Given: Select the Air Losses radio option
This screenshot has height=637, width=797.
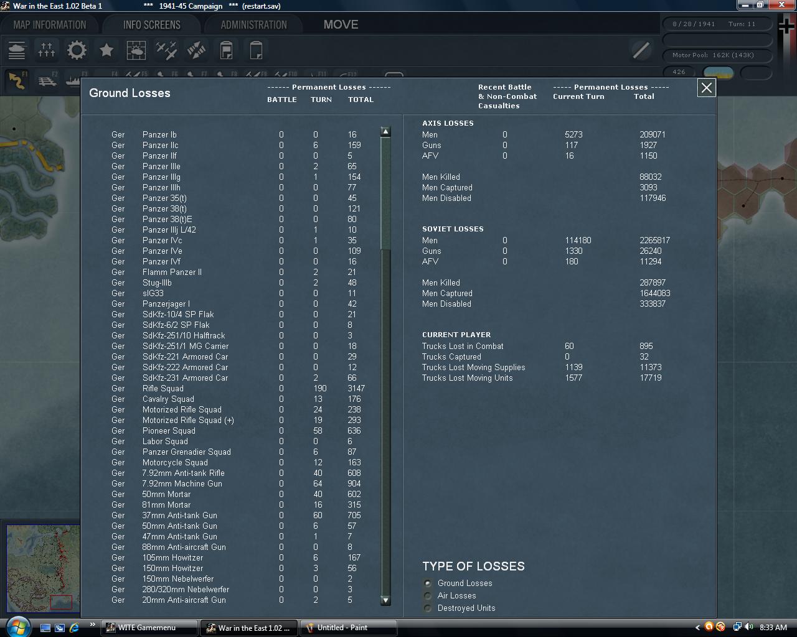Looking at the screenshot, I should tap(428, 596).
